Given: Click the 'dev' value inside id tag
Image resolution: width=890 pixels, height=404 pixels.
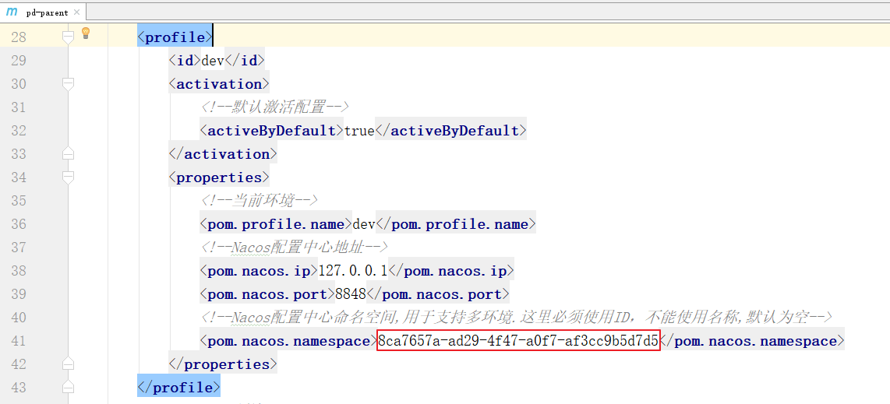Looking at the screenshot, I should coord(213,61).
